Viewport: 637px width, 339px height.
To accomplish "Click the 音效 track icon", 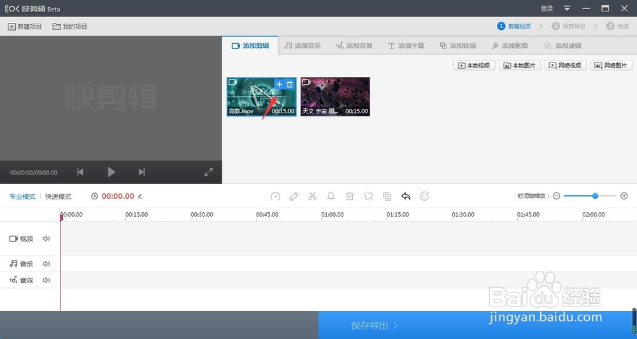I will tap(13, 280).
